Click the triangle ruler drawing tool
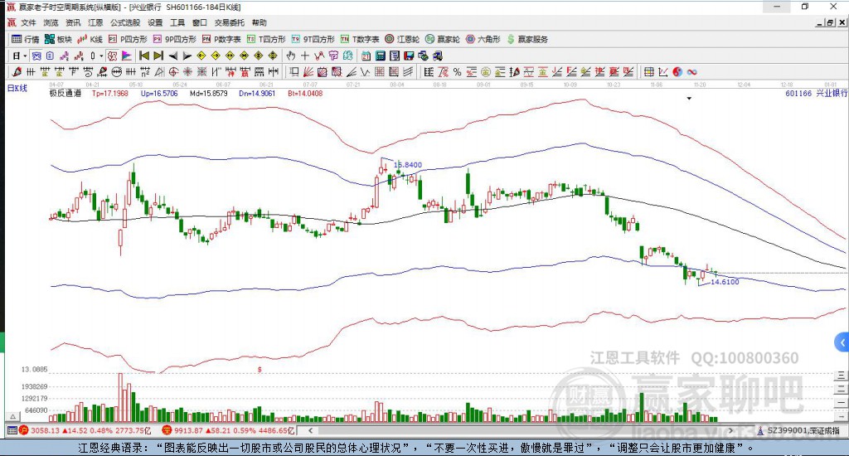849x456 pixels. (x=160, y=71)
